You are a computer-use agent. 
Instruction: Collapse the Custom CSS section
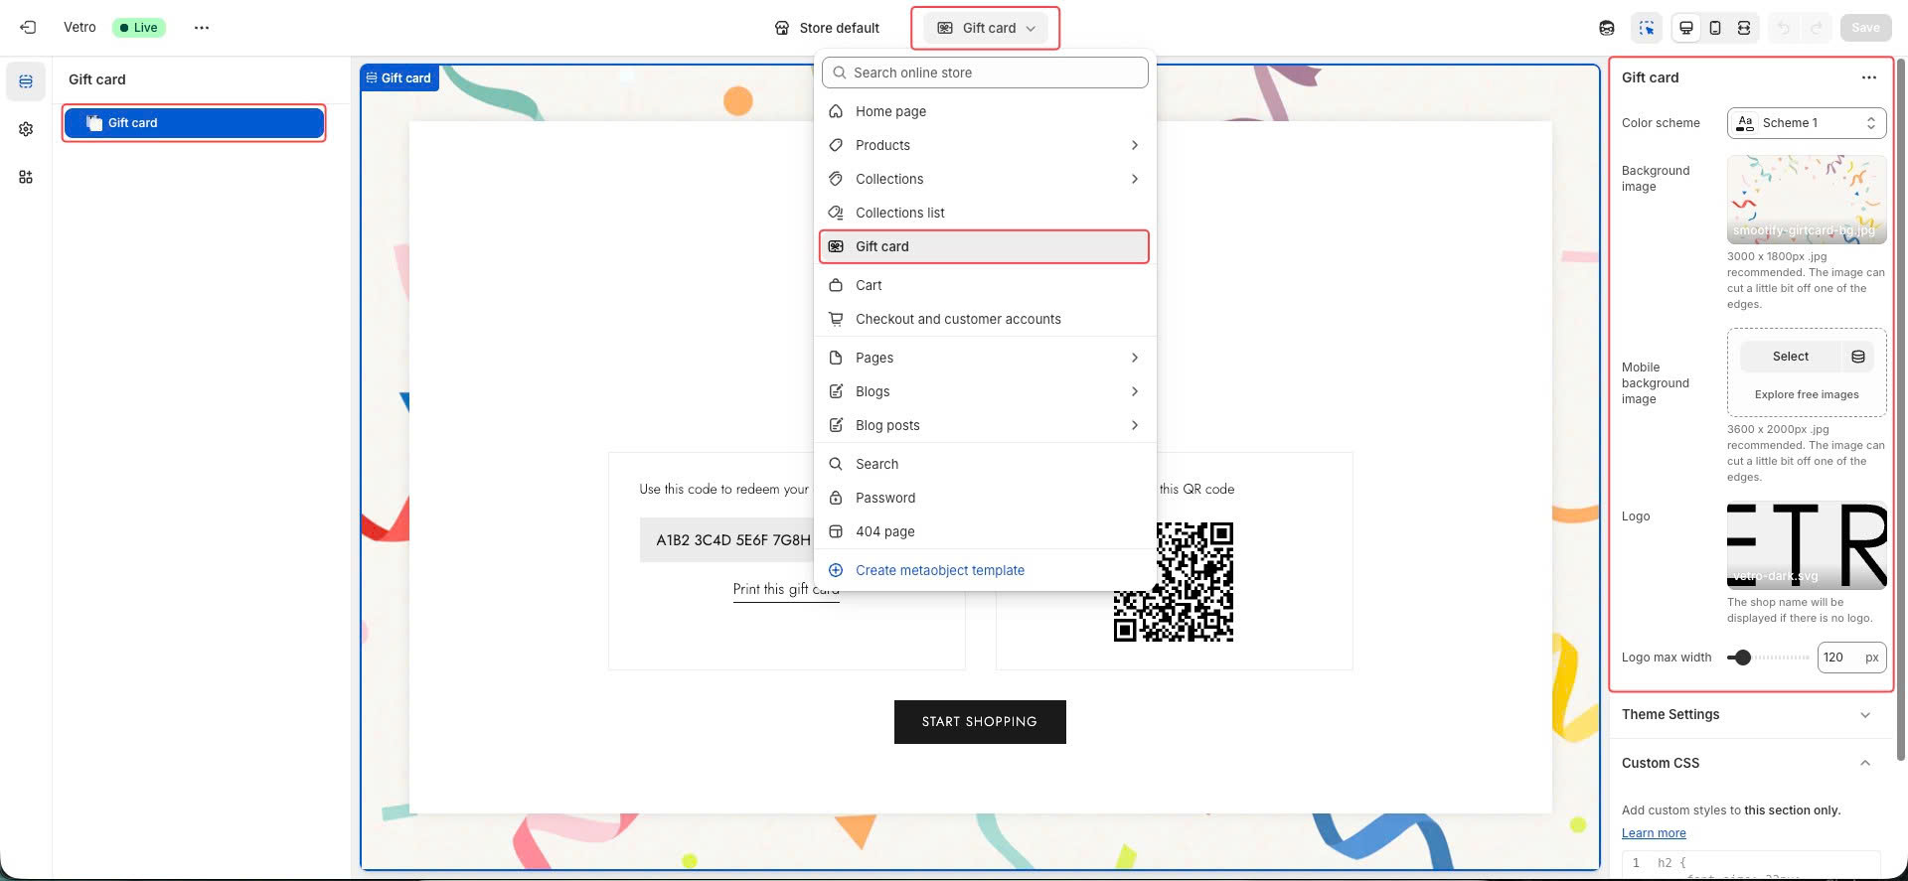1864,763
